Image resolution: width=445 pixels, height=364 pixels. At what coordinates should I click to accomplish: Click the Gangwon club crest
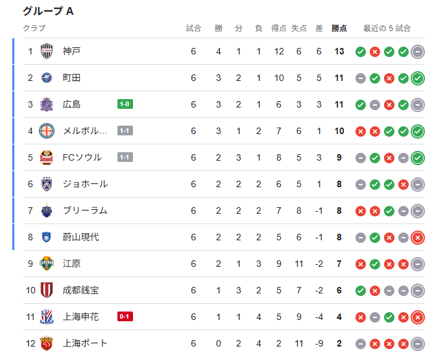tap(47, 264)
